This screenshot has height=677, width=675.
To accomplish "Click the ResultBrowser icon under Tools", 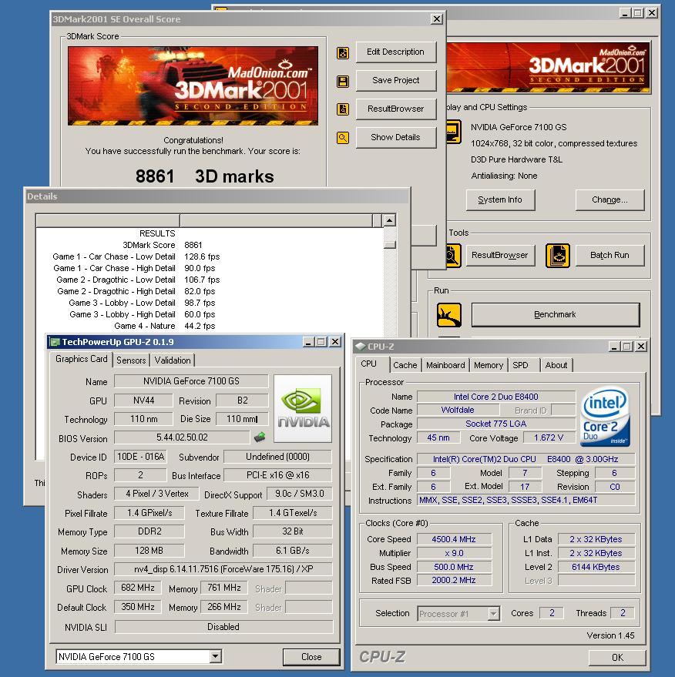I will pos(453,256).
